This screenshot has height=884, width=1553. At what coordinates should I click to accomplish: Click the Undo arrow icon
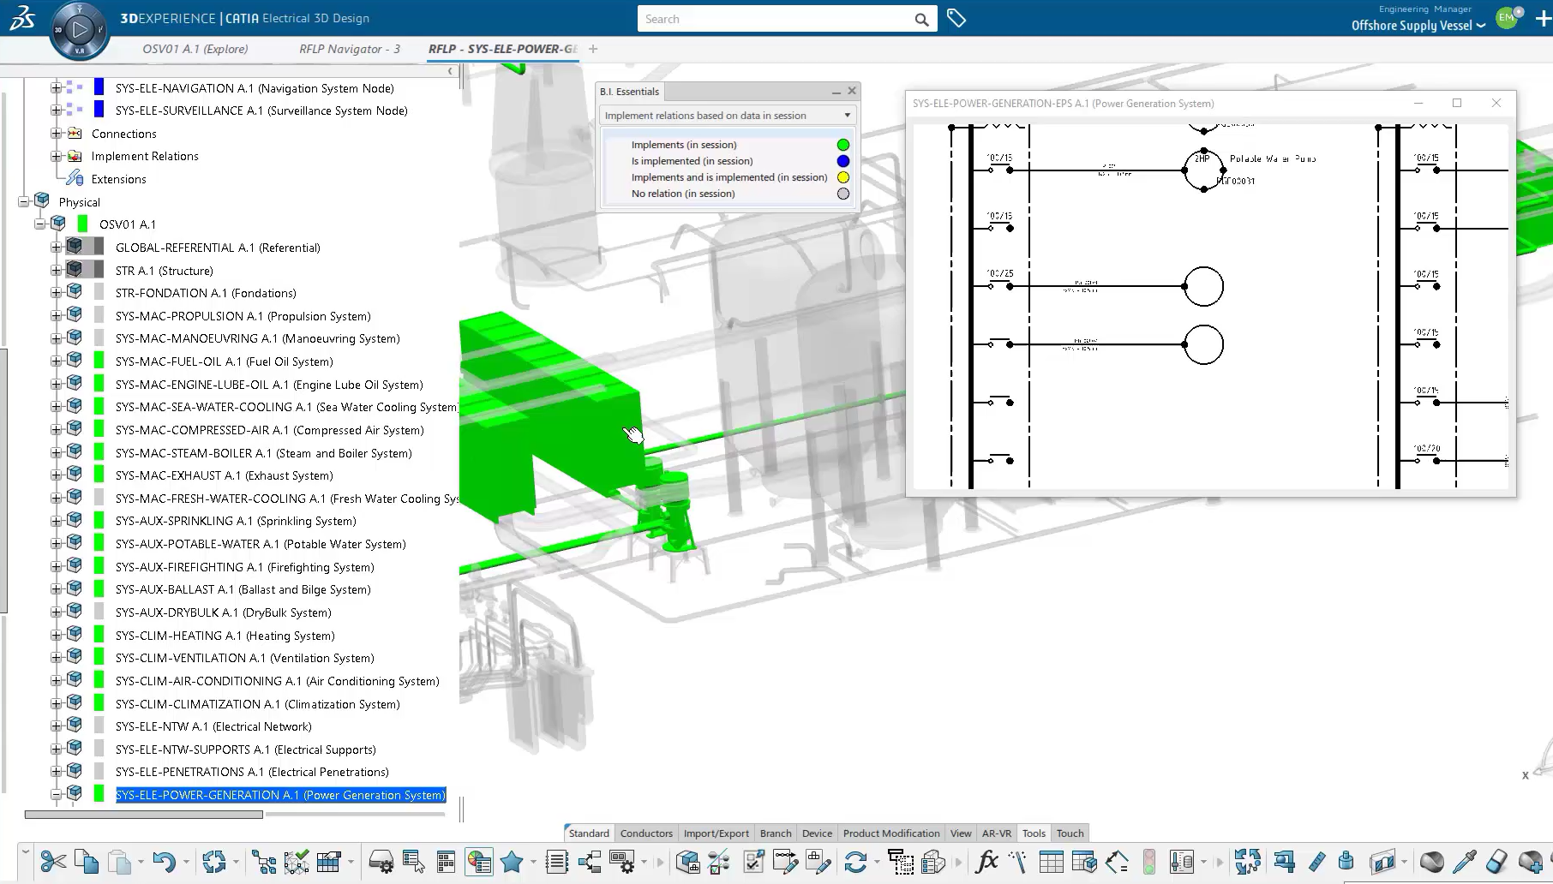click(x=163, y=862)
